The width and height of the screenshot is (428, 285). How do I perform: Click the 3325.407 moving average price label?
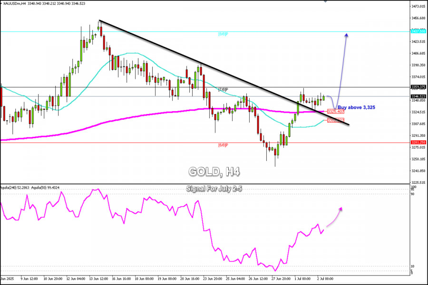click(335, 112)
